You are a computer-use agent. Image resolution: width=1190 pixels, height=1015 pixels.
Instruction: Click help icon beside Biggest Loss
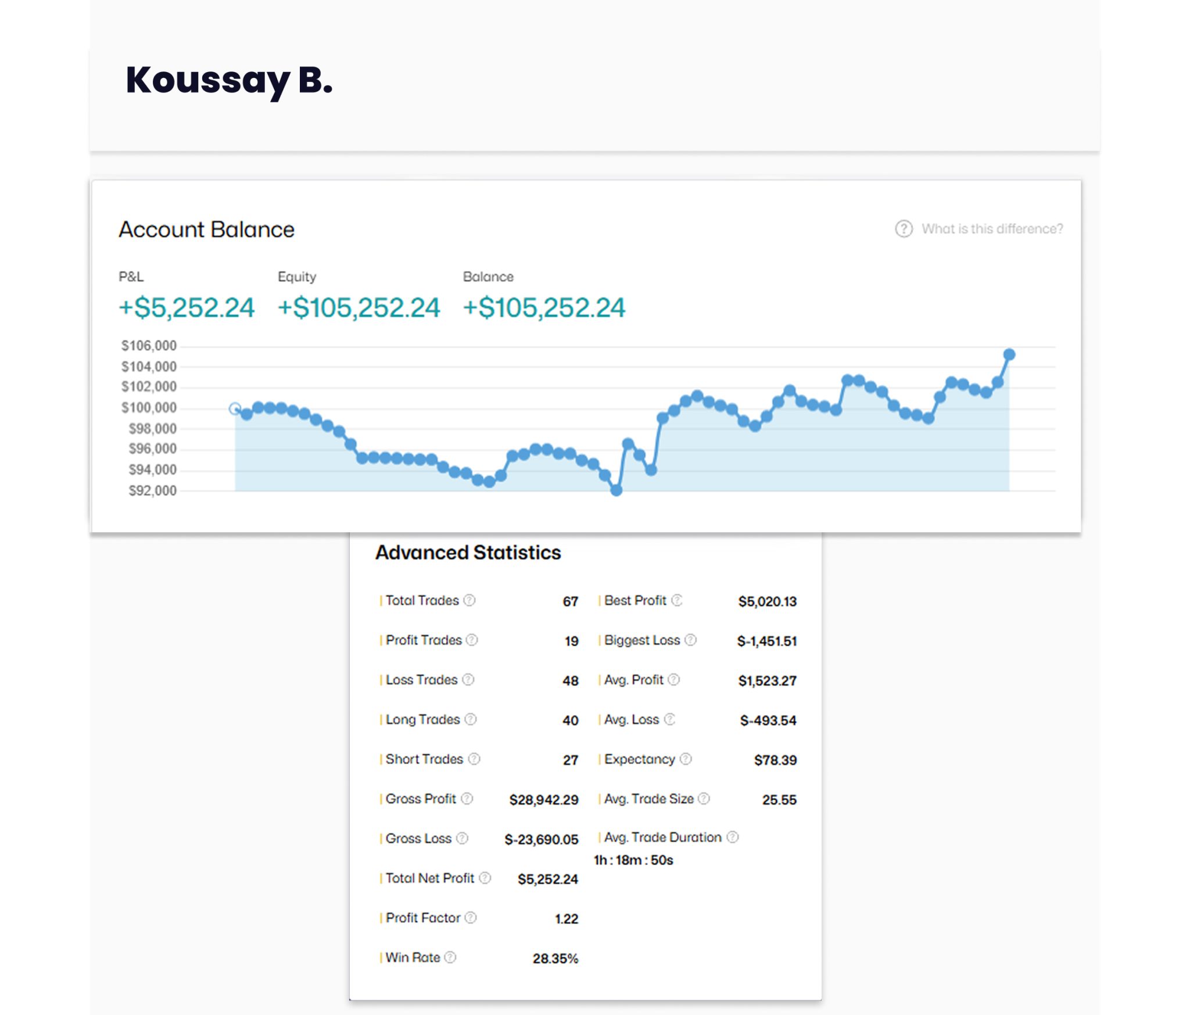690,640
